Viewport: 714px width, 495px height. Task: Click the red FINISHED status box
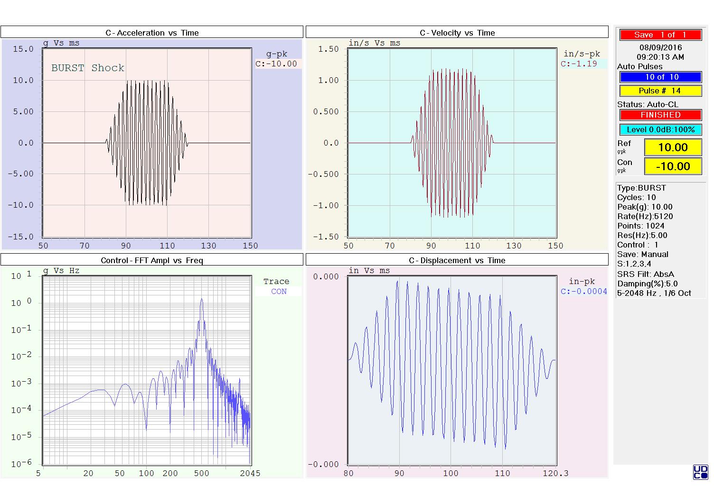point(660,115)
